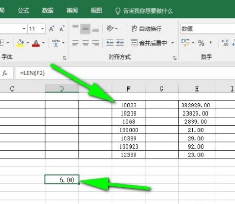Open the borders dropdown arrow
The width and height of the screenshot is (235, 204).
click(8, 43)
